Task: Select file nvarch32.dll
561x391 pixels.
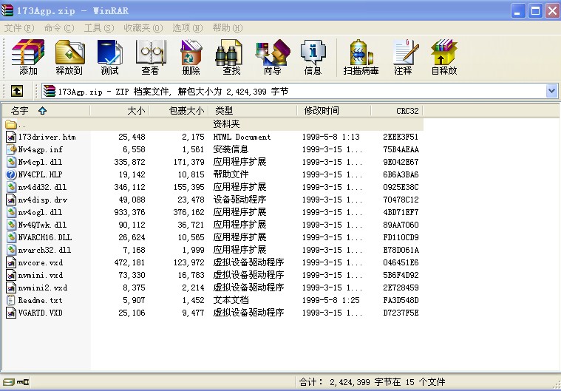Action: point(45,250)
